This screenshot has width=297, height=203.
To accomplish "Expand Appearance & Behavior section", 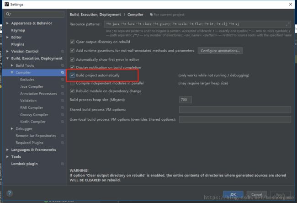I will click(x=7, y=23).
